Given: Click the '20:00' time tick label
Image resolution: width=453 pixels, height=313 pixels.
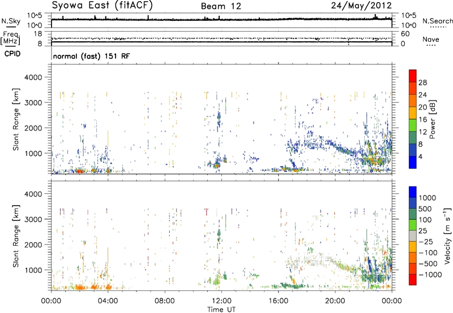Looking at the screenshot, I should tap(335, 301).
